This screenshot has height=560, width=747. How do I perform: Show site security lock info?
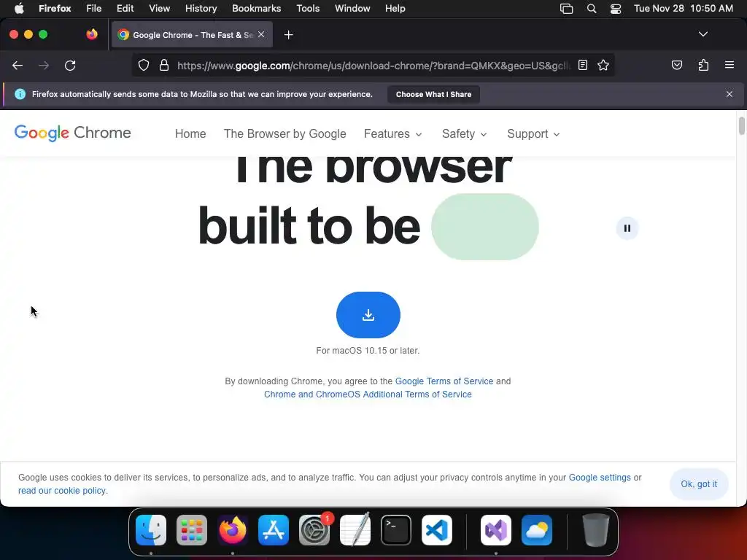click(x=164, y=65)
